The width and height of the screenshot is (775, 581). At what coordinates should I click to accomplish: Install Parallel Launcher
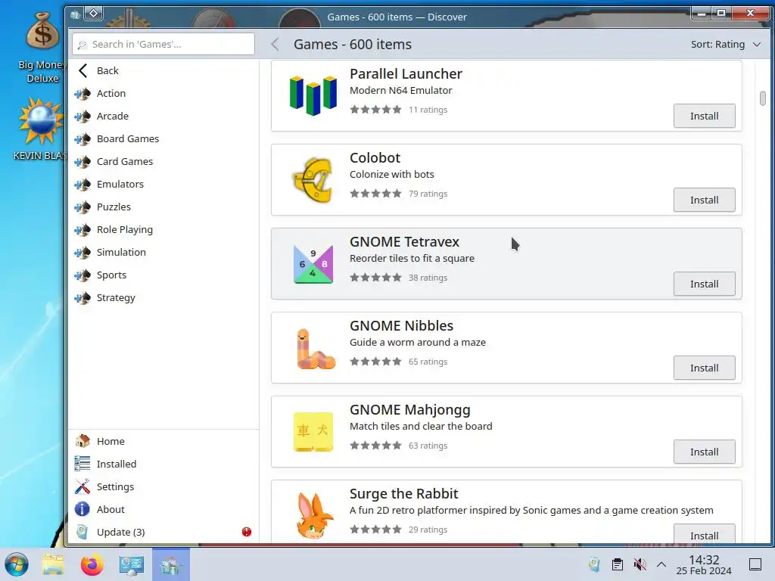704,116
